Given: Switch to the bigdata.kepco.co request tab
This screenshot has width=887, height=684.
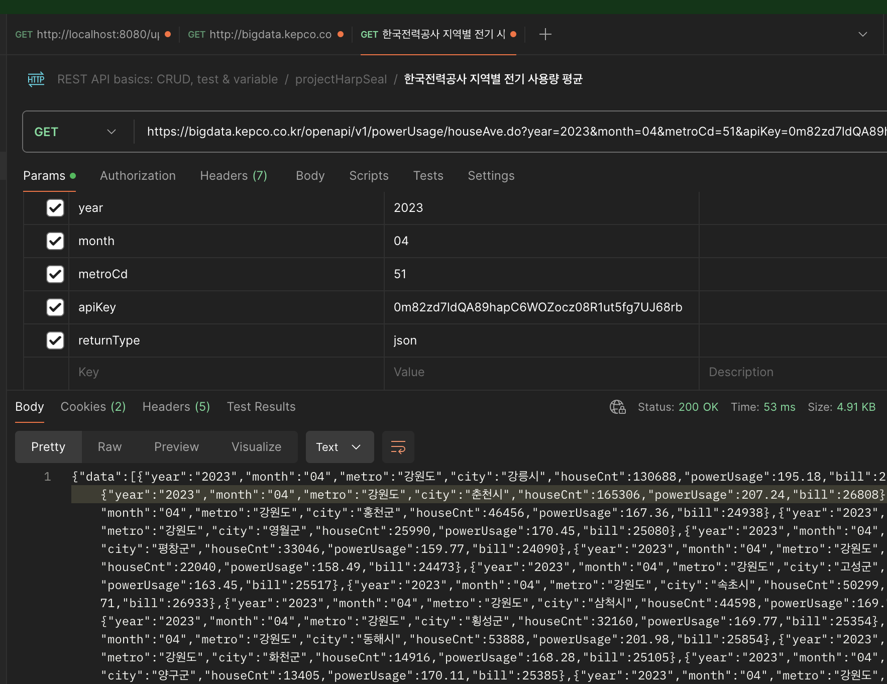Looking at the screenshot, I should pyautogui.click(x=265, y=34).
